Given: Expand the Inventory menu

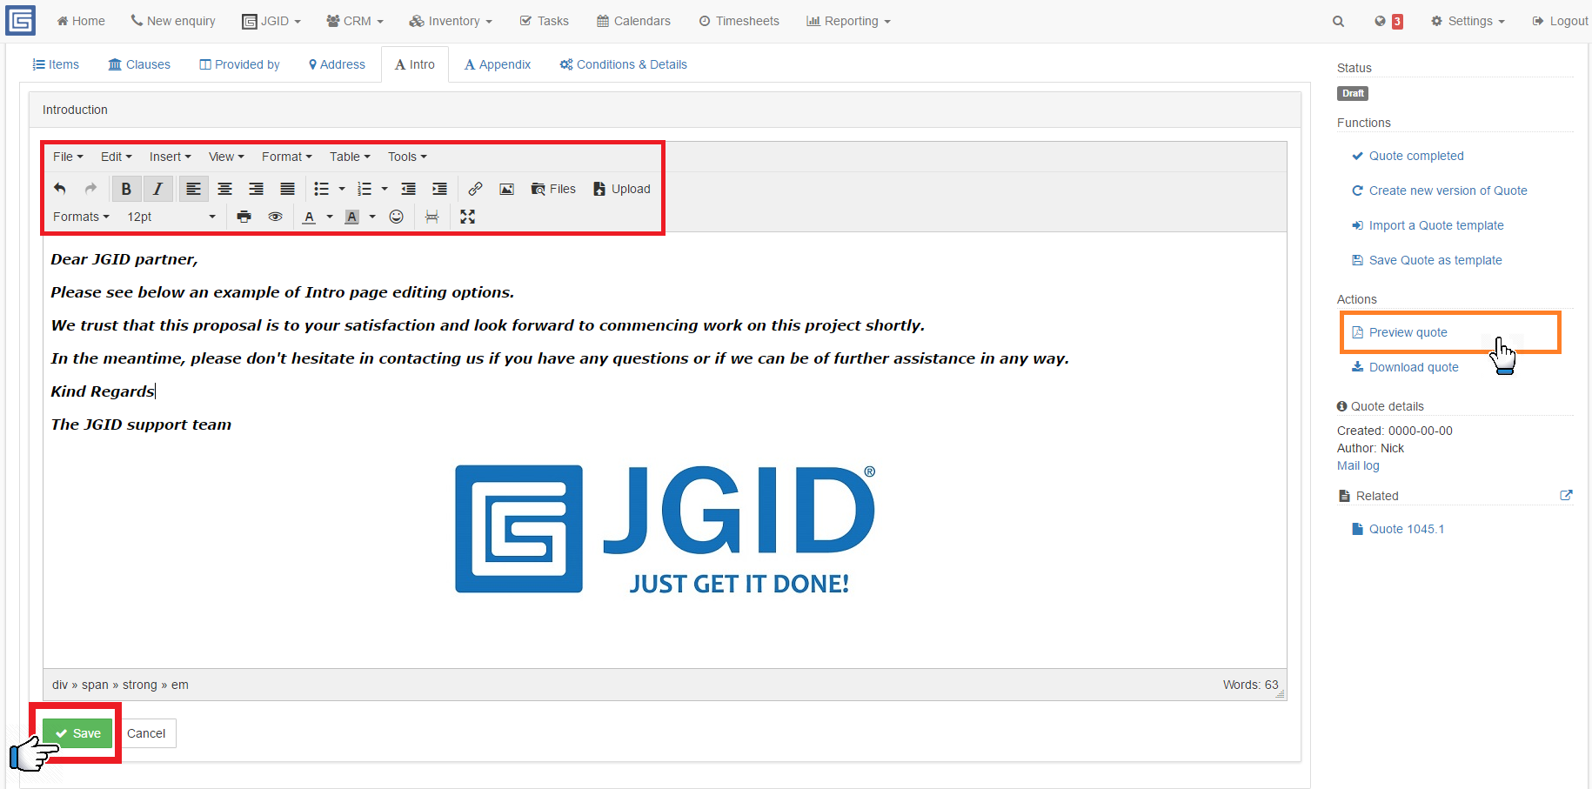Looking at the screenshot, I should point(451,21).
